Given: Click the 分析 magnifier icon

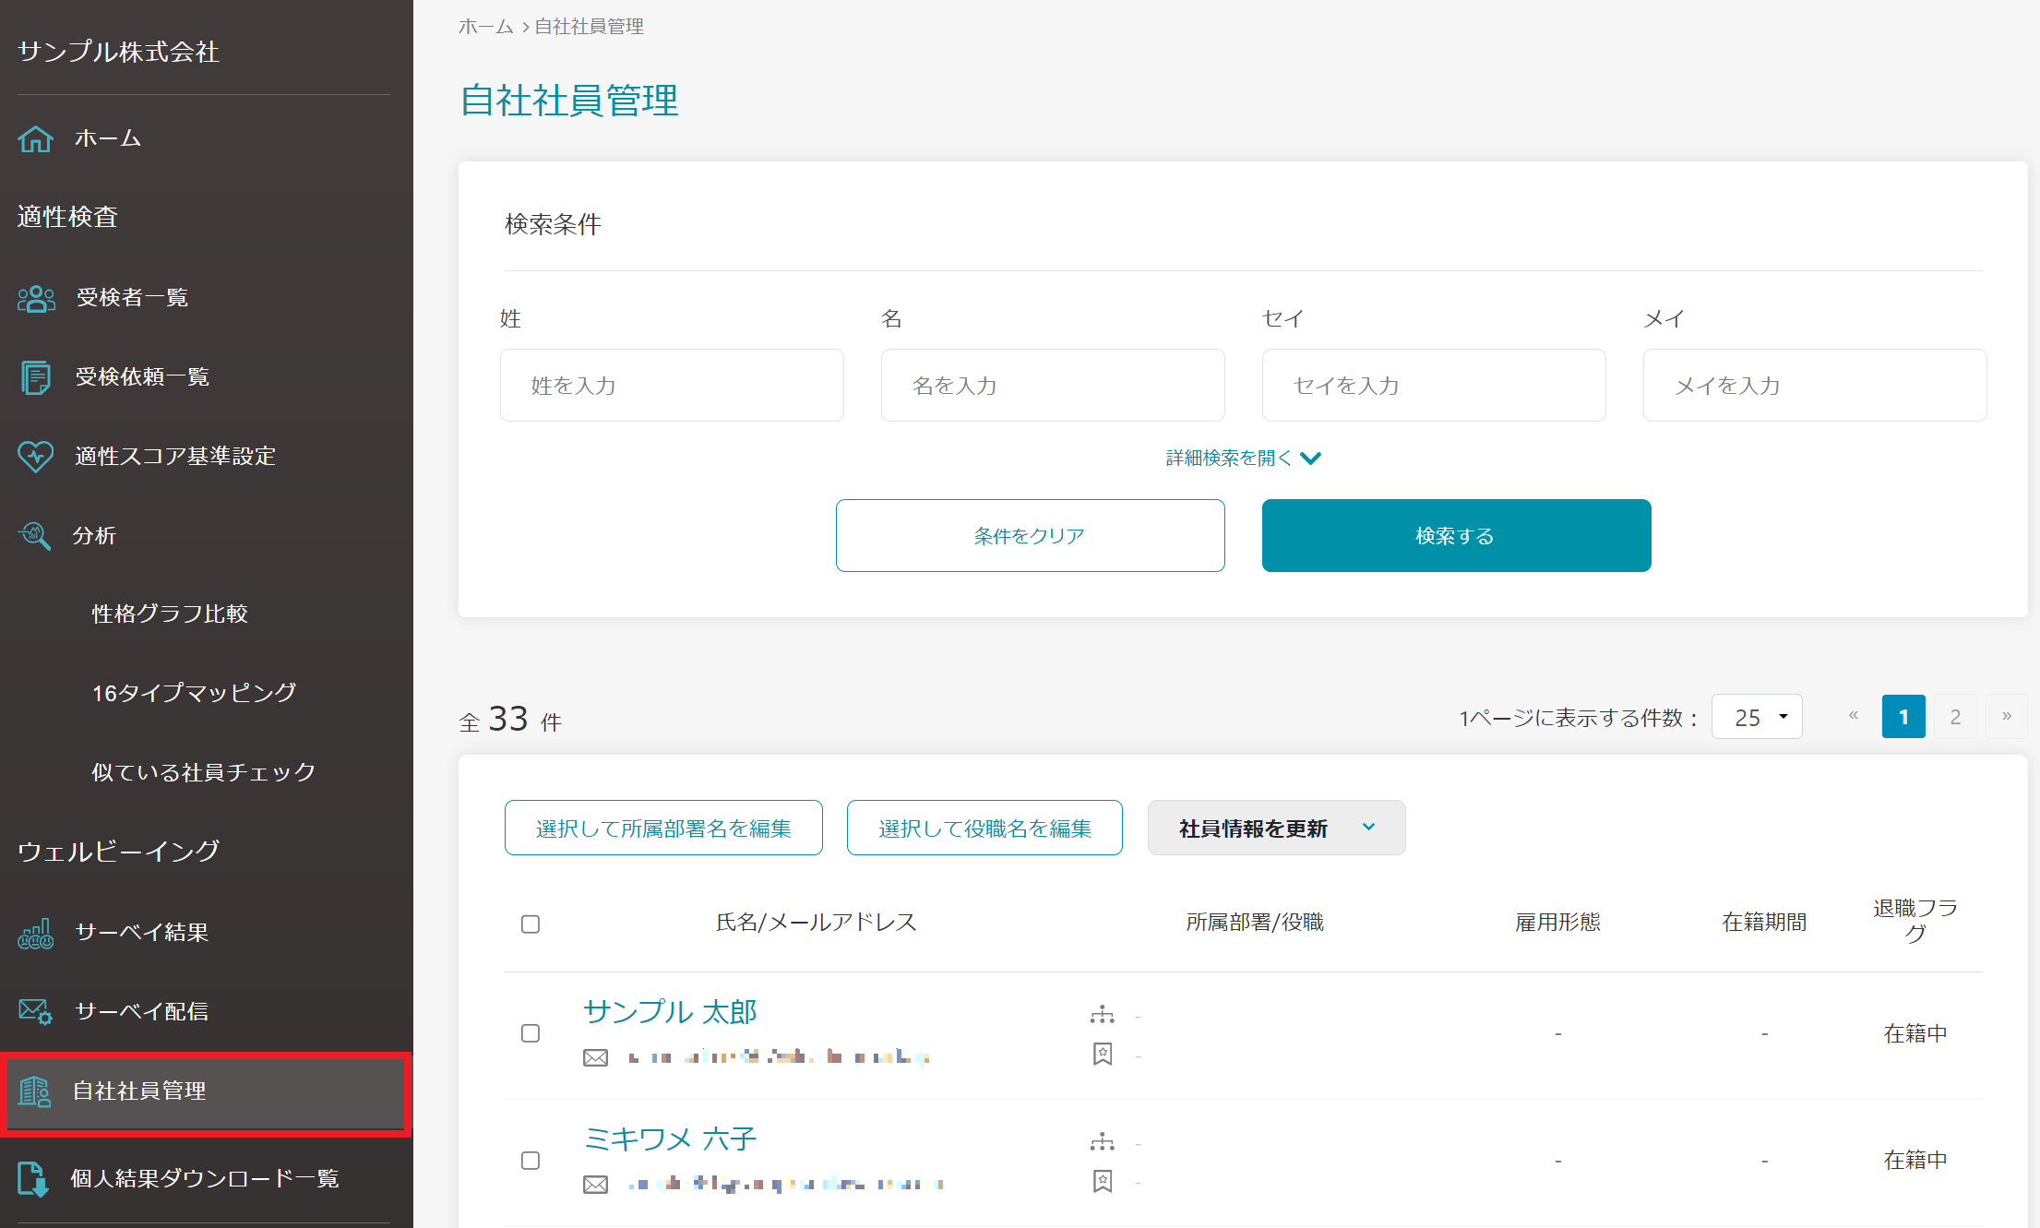Looking at the screenshot, I should 34,535.
